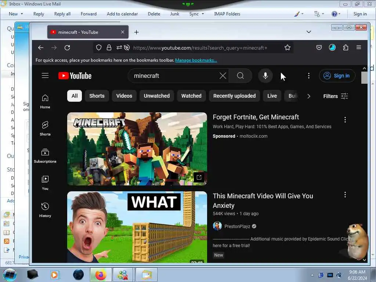Click the YouTube logo
Viewport: 376px width, 282px height.
click(x=75, y=76)
